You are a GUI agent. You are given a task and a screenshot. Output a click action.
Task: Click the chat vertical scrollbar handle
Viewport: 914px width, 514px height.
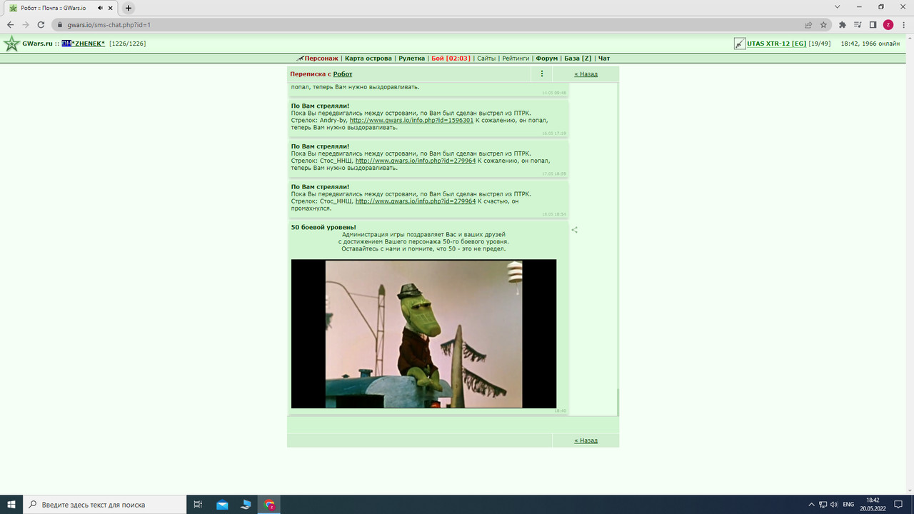[618, 402]
